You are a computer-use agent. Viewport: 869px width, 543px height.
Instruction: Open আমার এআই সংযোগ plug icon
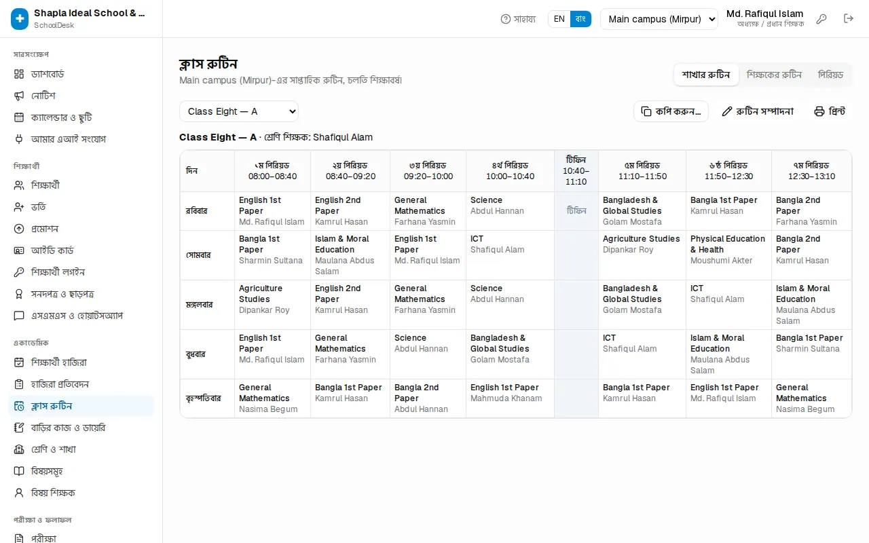click(19, 139)
